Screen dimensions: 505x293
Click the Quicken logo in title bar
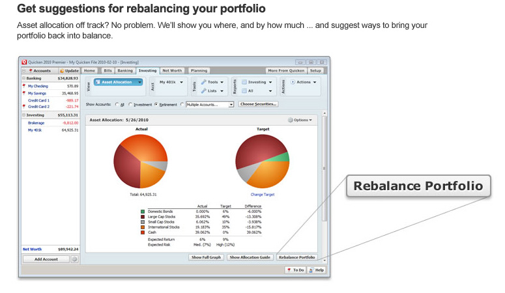click(x=24, y=62)
